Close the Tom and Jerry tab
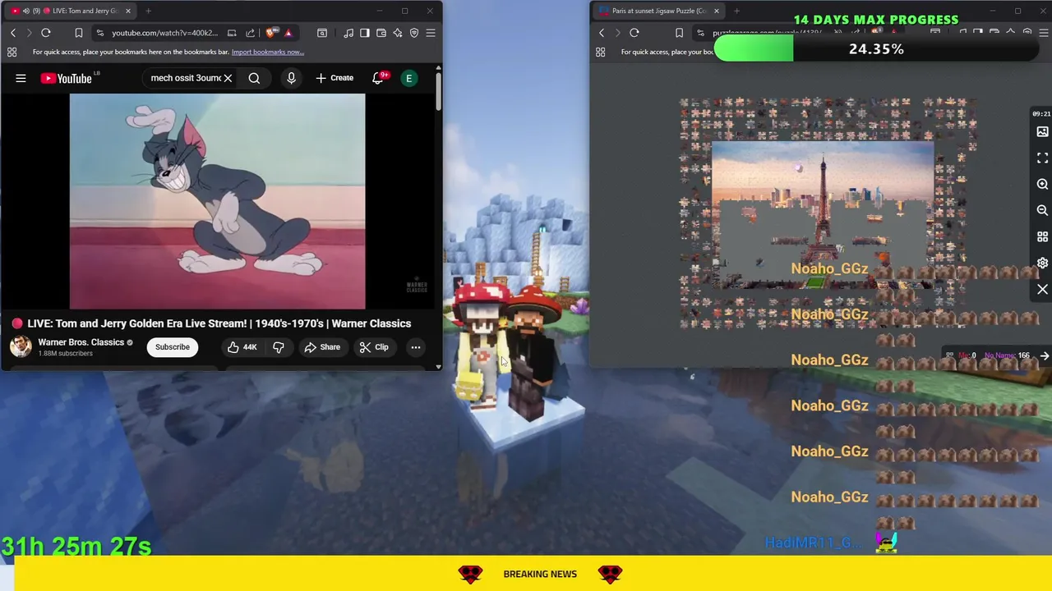The image size is (1052, 591). coord(127,11)
